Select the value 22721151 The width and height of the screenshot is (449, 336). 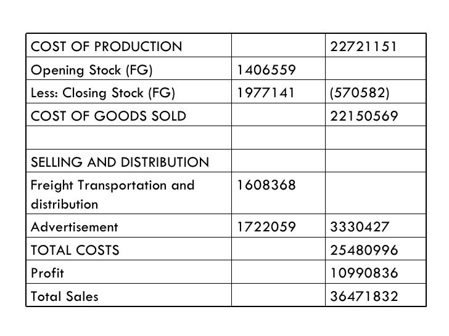pyautogui.click(x=364, y=47)
